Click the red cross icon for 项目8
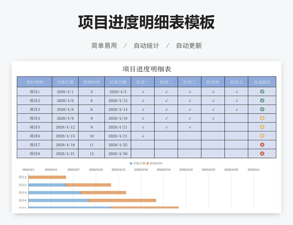The image size is (293, 225). point(262,153)
